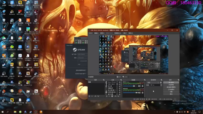
Task: Increase the transition duration with stepper arrows
Action: pos(161,85)
